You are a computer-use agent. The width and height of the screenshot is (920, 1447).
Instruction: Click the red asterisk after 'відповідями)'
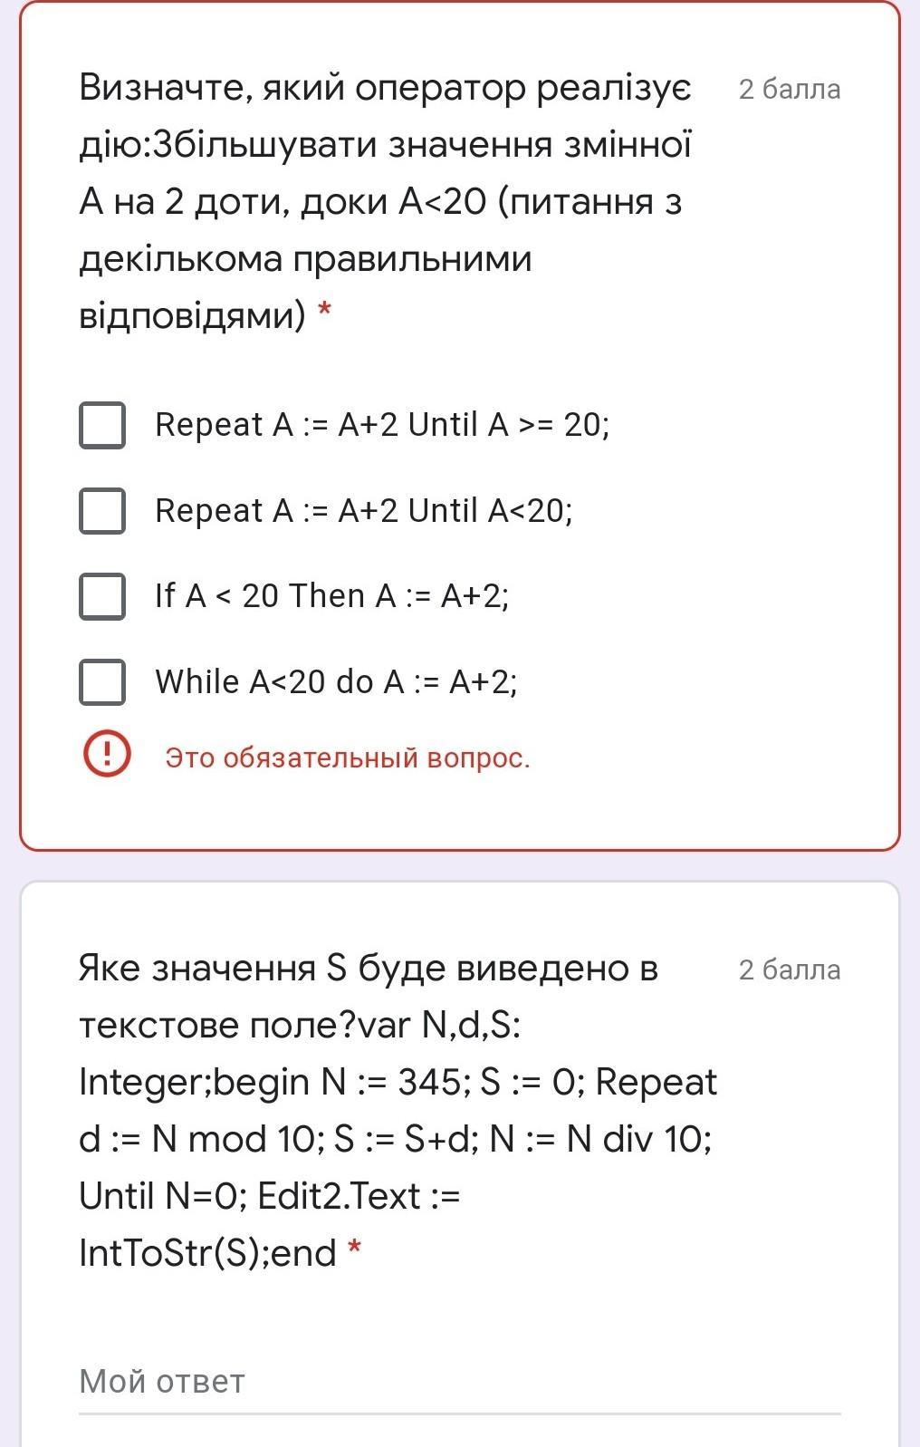click(x=324, y=314)
